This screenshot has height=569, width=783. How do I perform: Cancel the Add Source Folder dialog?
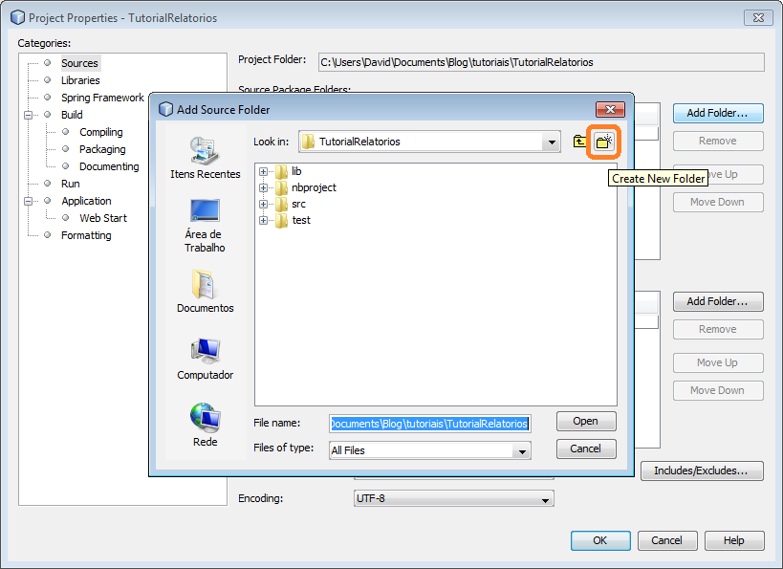coord(585,449)
